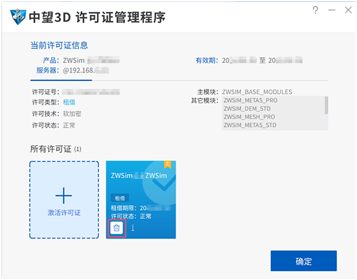Select the ZWSim license card

click(x=141, y=200)
